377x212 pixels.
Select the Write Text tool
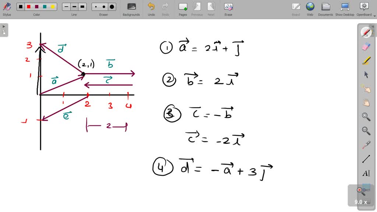point(366,173)
